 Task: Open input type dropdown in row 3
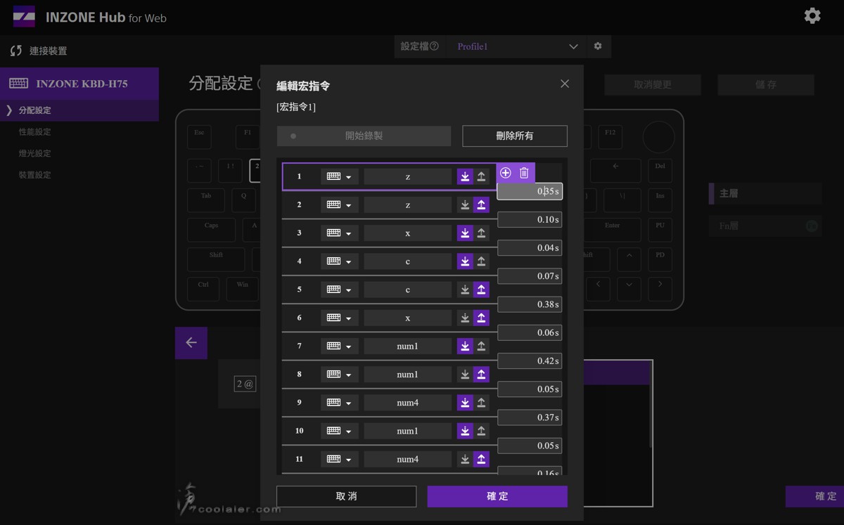tap(340, 233)
